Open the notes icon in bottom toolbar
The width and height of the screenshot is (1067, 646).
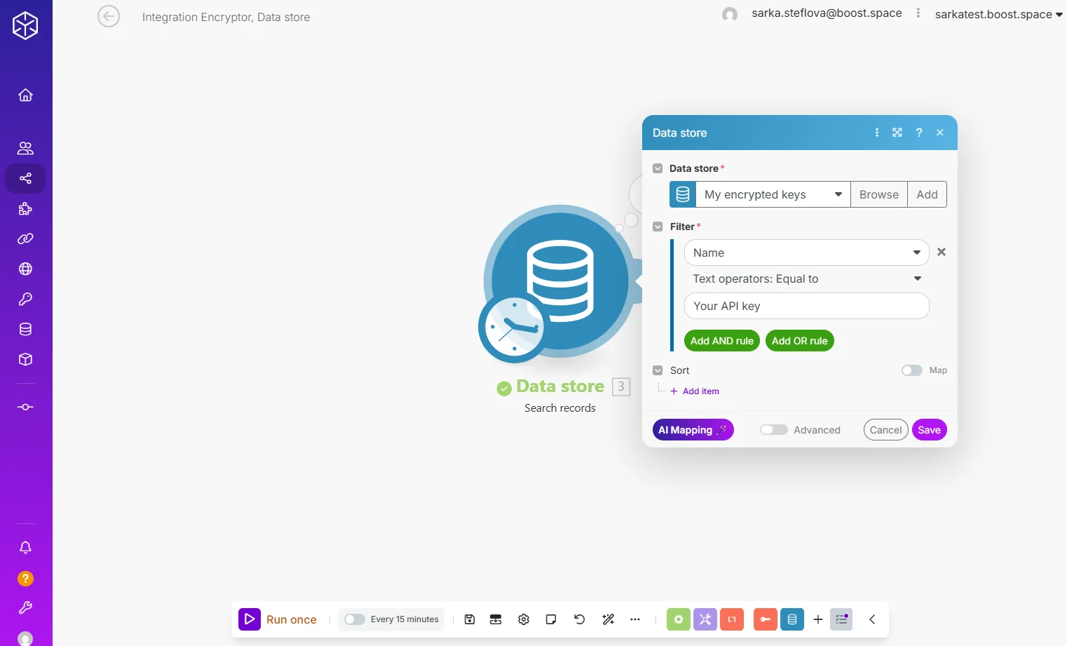(x=551, y=619)
